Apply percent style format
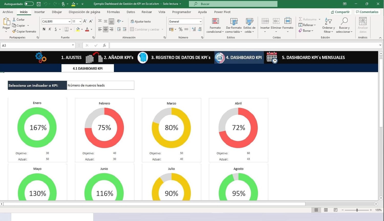384x221 pixels. point(180,29)
